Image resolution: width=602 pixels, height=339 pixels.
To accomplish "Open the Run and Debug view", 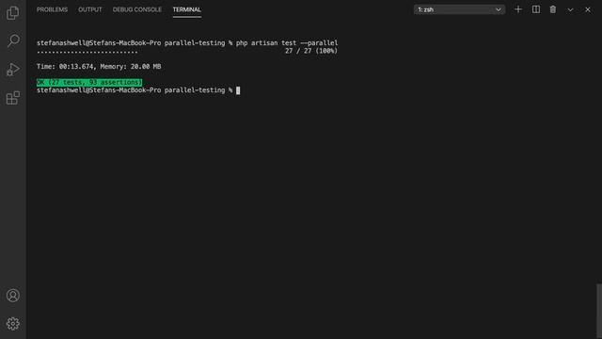I will 13,70.
